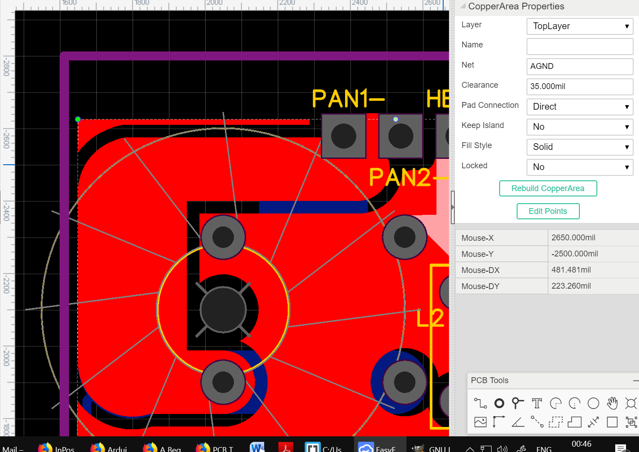The width and height of the screenshot is (639, 452).
Task: Click the Name input field
Action: pyautogui.click(x=580, y=46)
